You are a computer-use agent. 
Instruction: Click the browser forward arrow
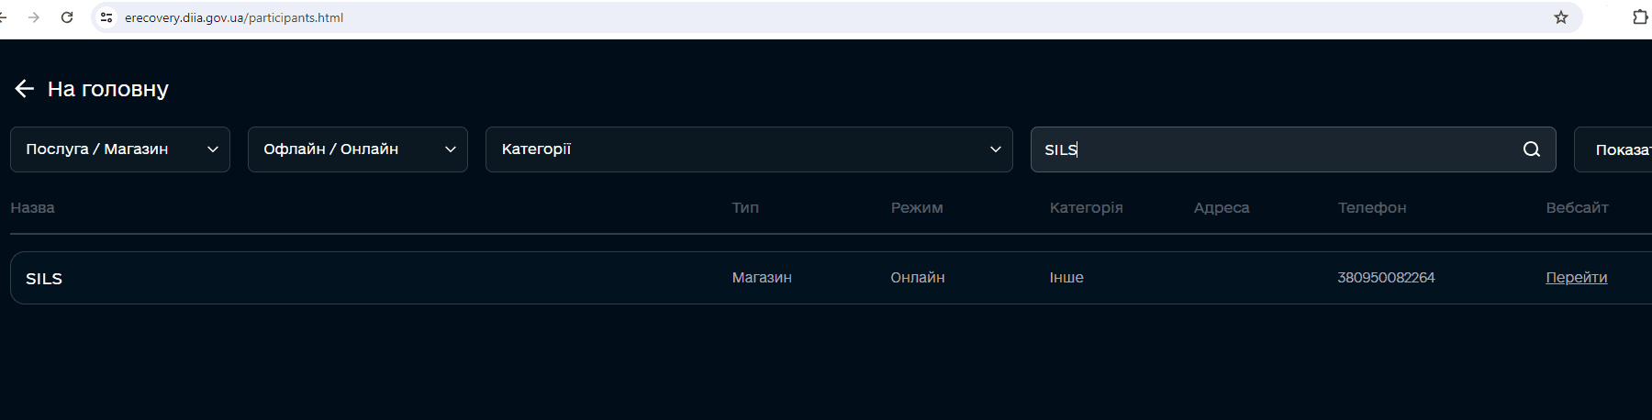[34, 17]
